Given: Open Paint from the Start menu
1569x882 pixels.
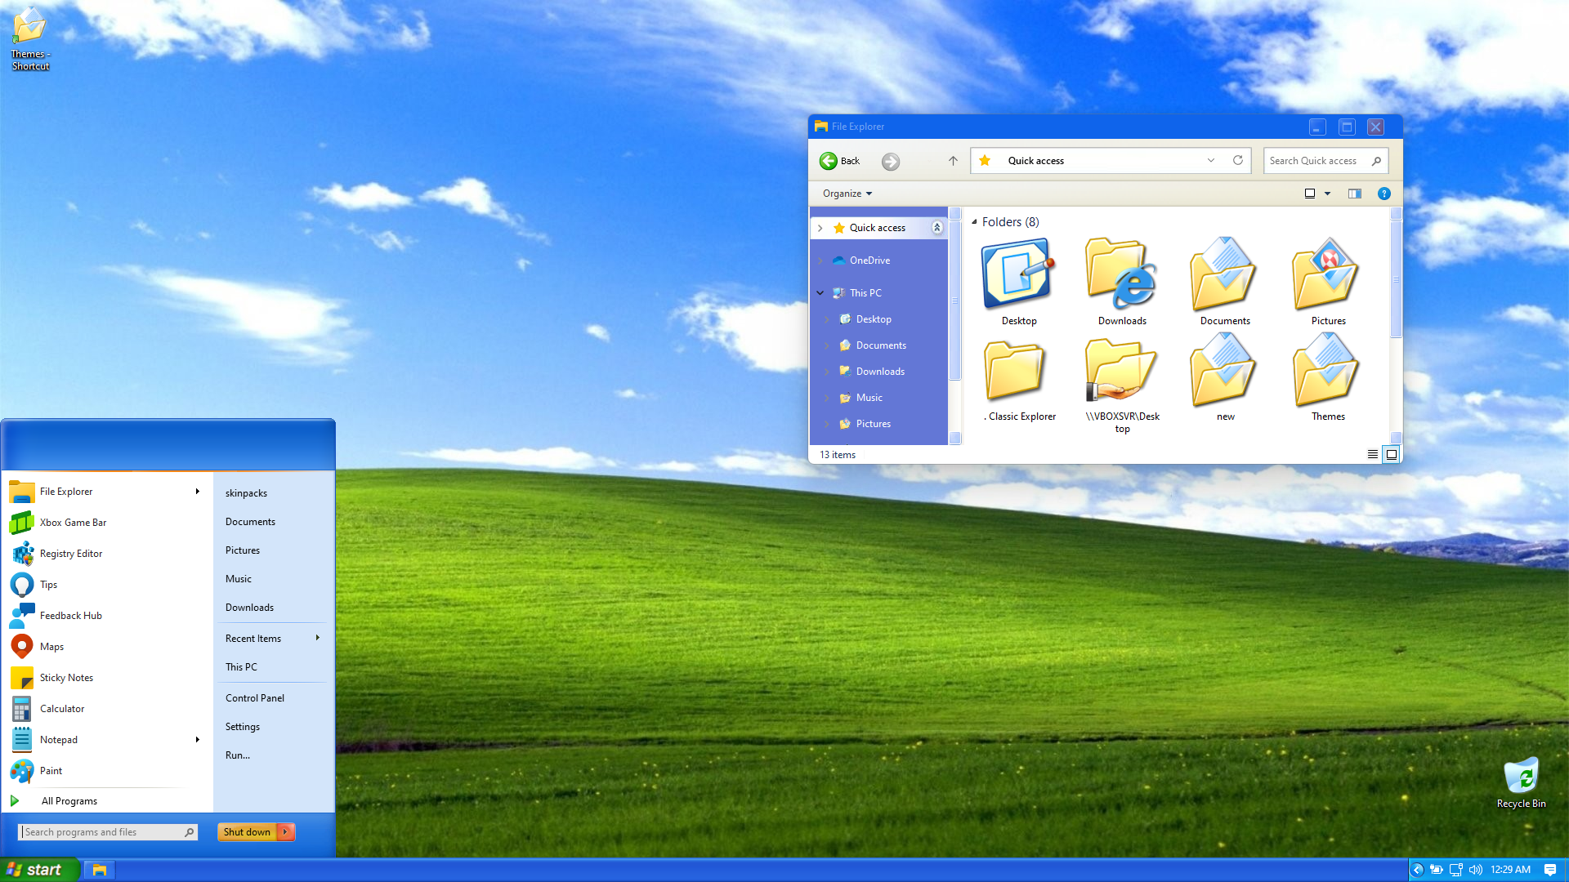Looking at the screenshot, I should coord(51,770).
